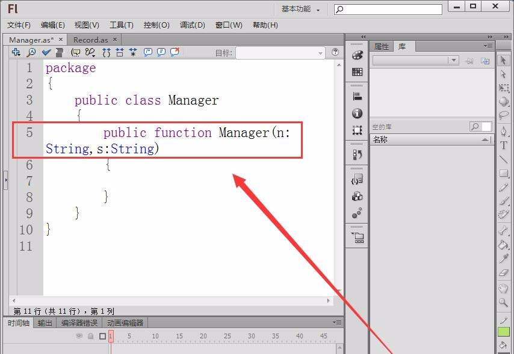Open the Align panel icon
The height and width of the screenshot is (354, 514).
[x=357, y=96]
